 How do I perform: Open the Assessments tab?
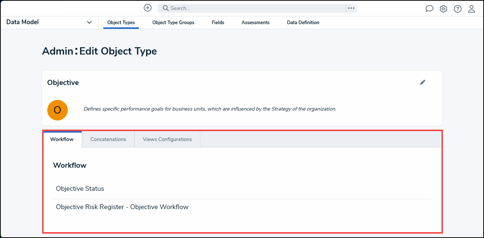pyautogui.click(x=255, y=22)
